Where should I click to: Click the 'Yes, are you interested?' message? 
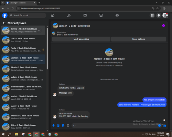154,100
